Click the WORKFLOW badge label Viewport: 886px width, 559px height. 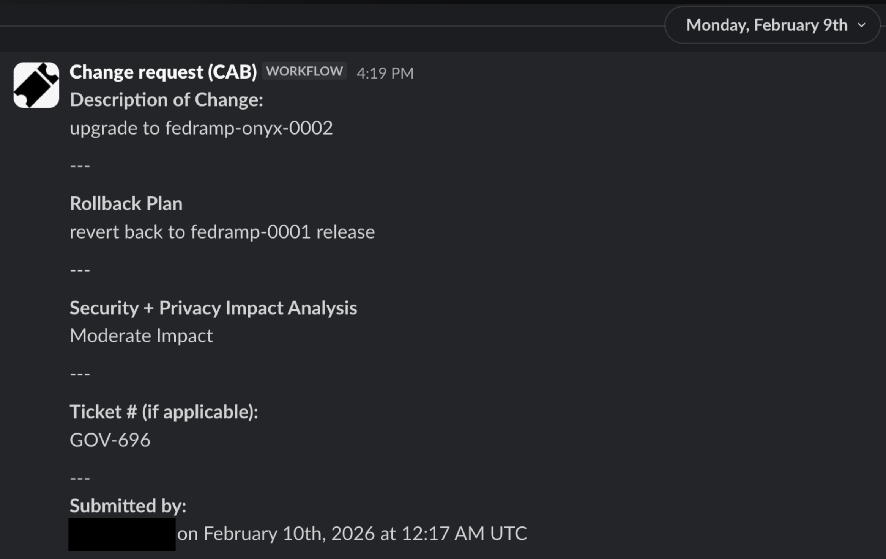(305, 71)
